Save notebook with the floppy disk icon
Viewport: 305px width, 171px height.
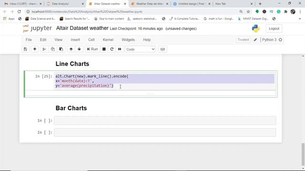pyautogui.click(x=25, y=49)
